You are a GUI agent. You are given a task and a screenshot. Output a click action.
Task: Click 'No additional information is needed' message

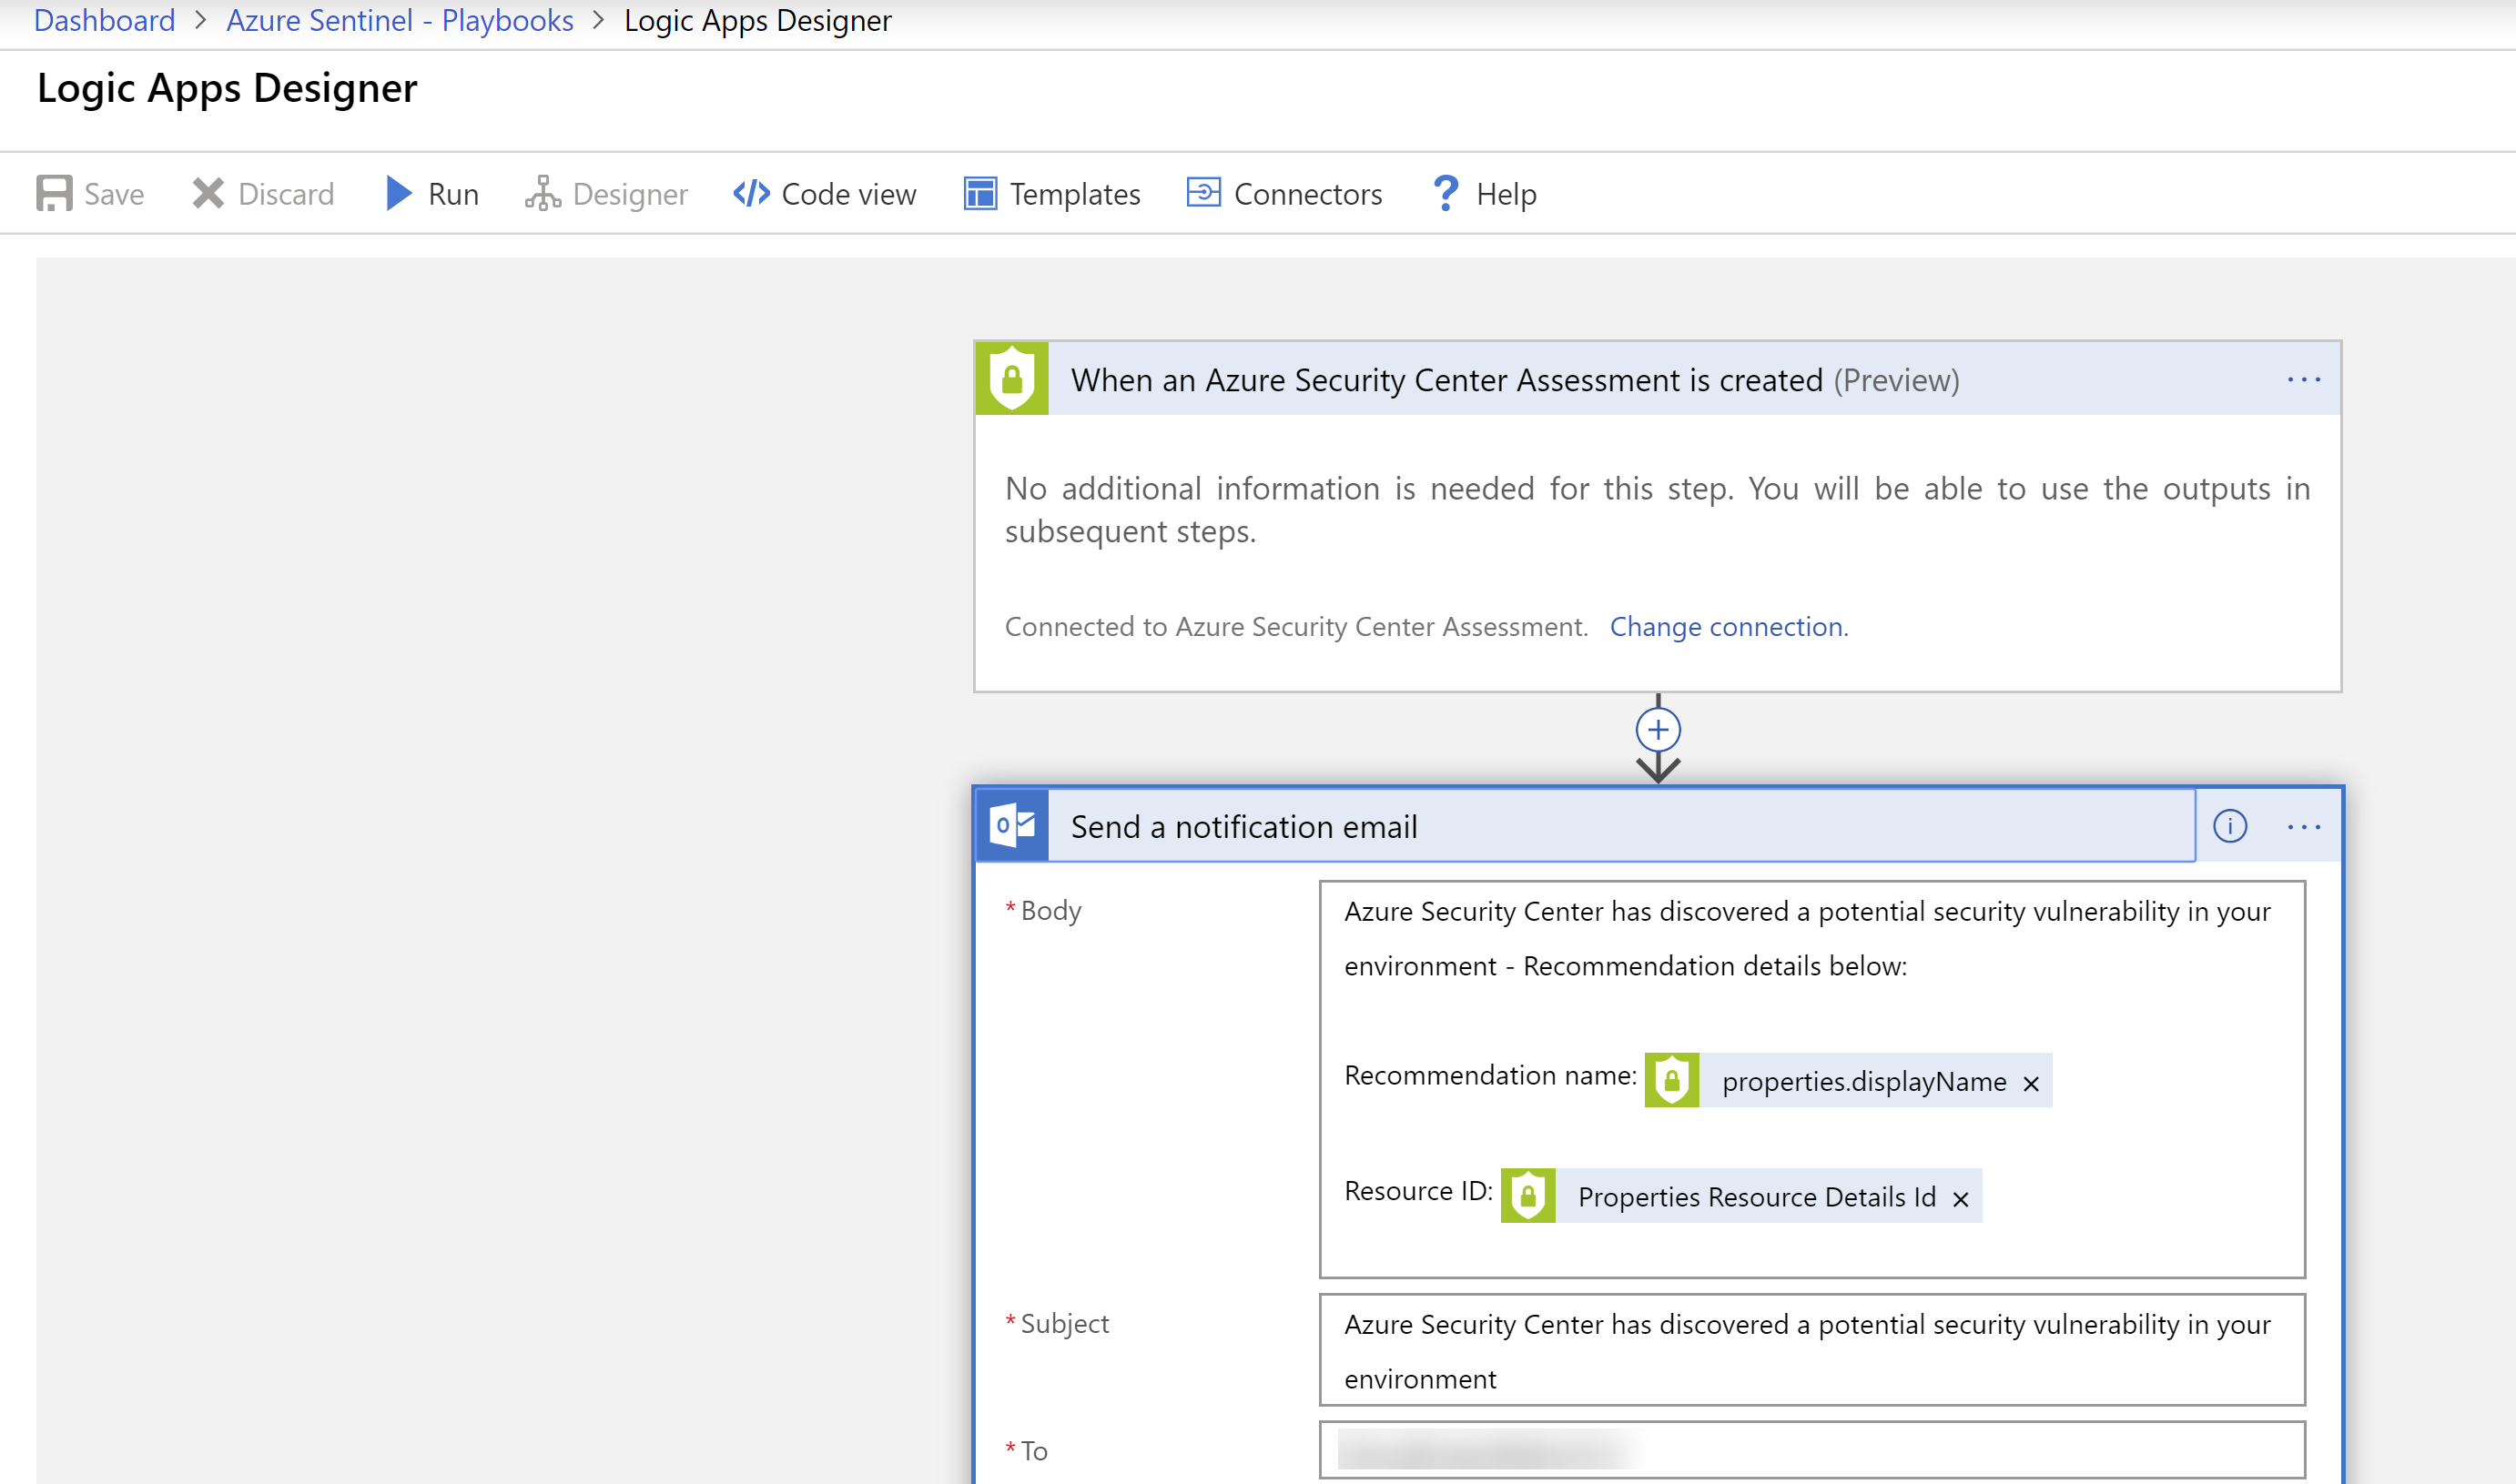tap(1657, 509)
